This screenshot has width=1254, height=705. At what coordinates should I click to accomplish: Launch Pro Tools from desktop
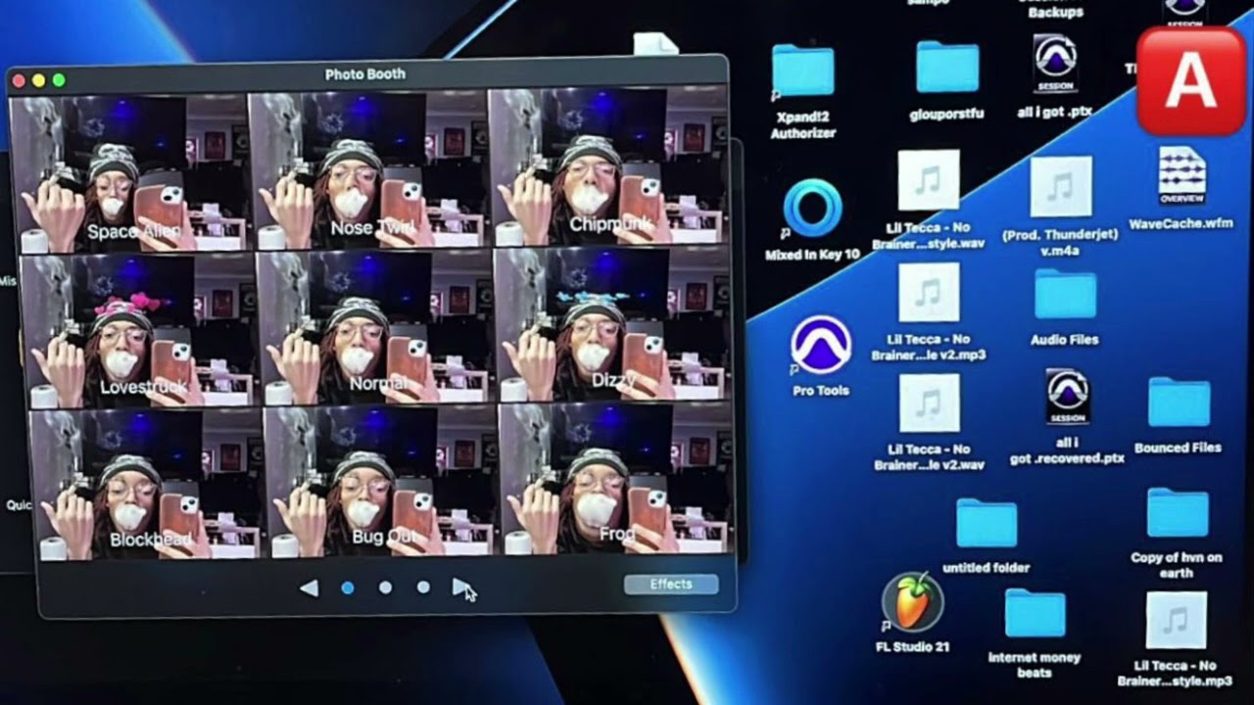tap(820, 346)
